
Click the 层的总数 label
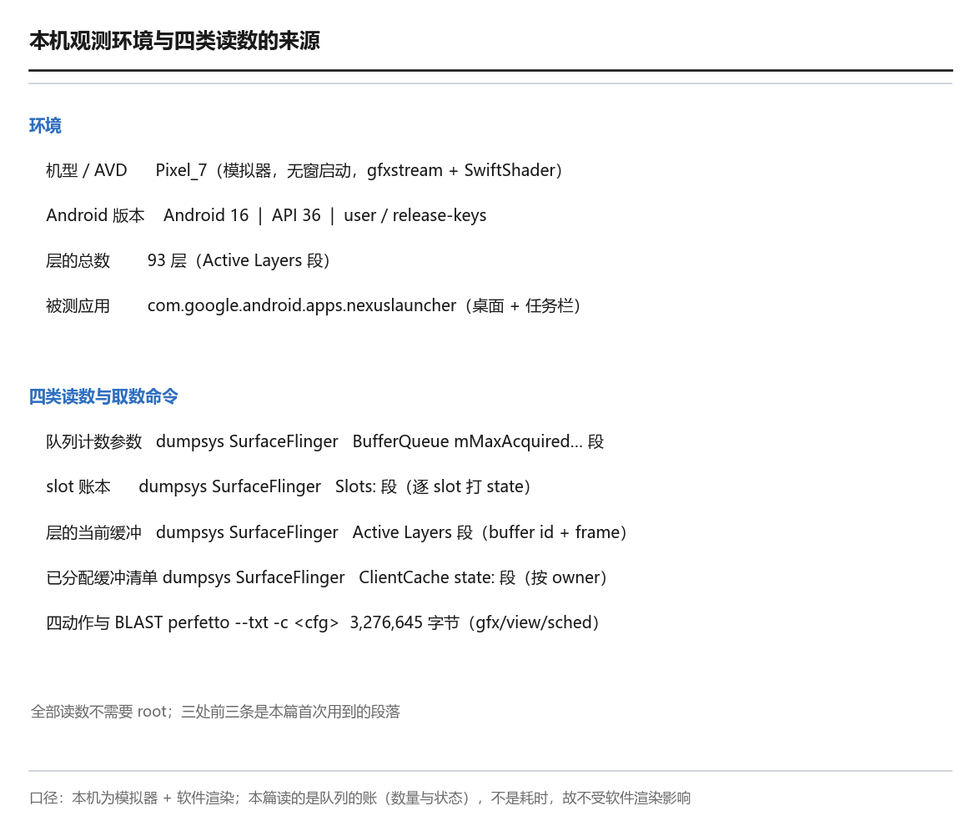78,260
